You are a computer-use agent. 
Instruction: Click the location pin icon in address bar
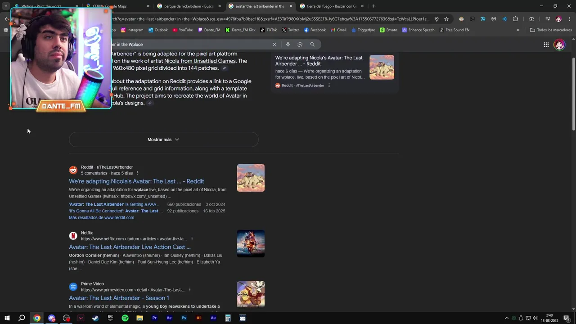click(436, 19)
